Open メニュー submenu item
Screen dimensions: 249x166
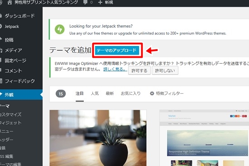(6, 131)
